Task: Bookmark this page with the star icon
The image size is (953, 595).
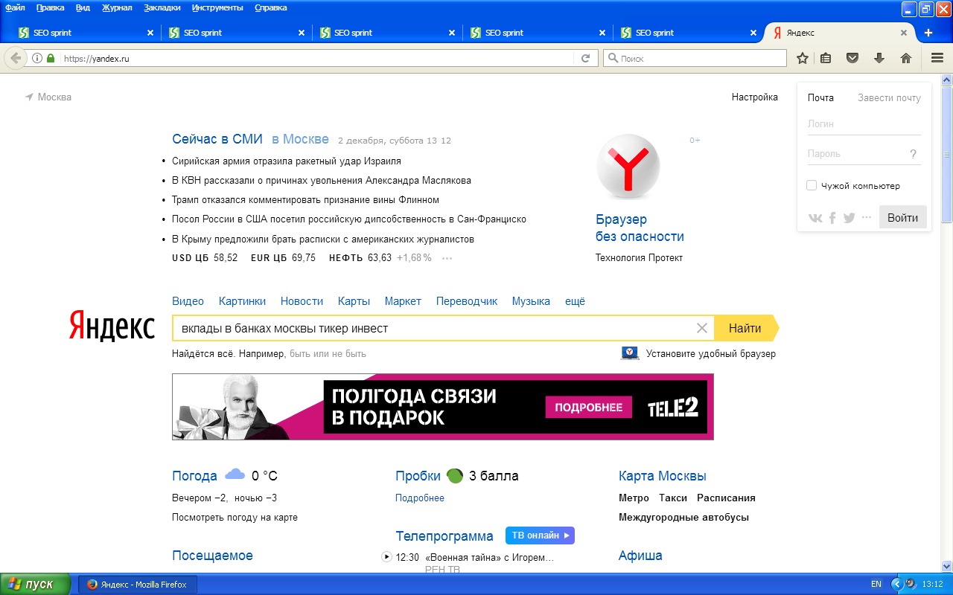Action: coord(803,58)
